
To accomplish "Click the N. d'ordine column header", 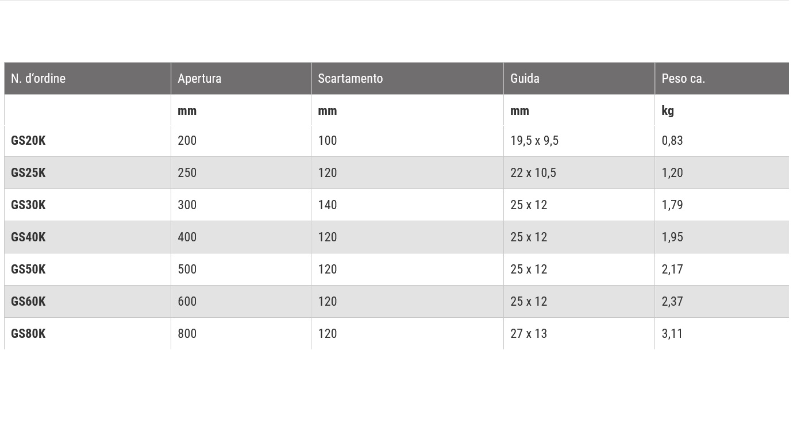I will (38, 78).
